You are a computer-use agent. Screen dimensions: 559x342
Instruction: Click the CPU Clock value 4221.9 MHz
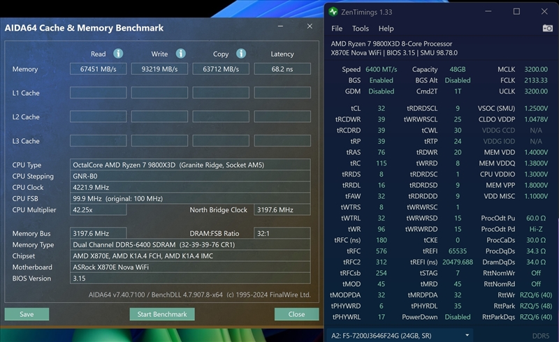pos(190,187)
